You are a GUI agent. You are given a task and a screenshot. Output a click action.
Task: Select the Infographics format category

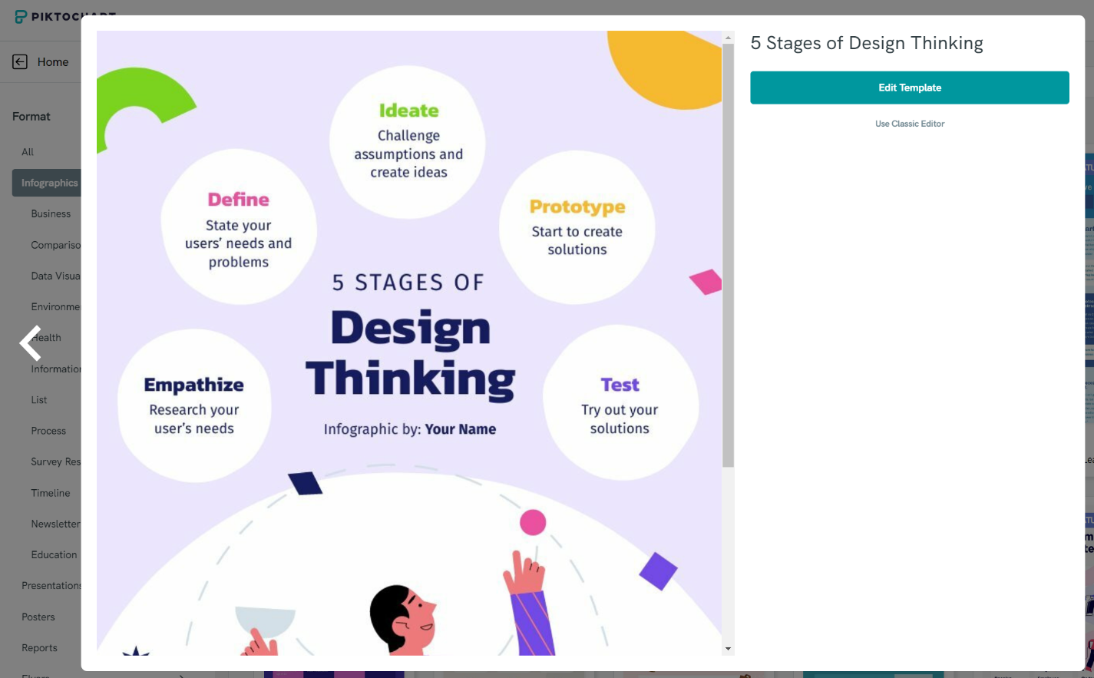coord(48,183)
